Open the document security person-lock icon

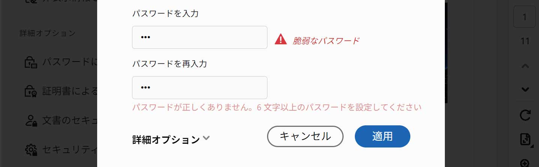tap(31, 120)
